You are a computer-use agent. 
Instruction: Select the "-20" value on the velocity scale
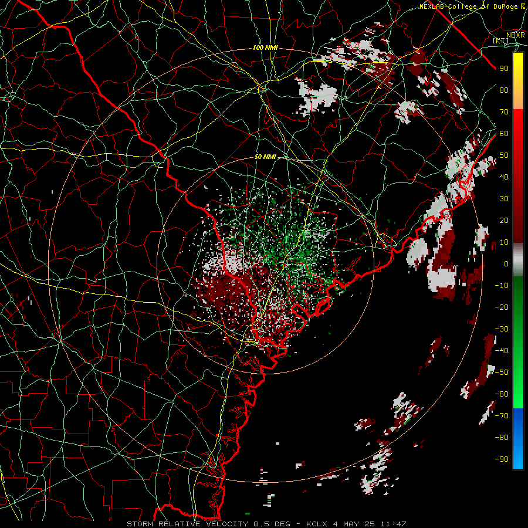(502, 307)
